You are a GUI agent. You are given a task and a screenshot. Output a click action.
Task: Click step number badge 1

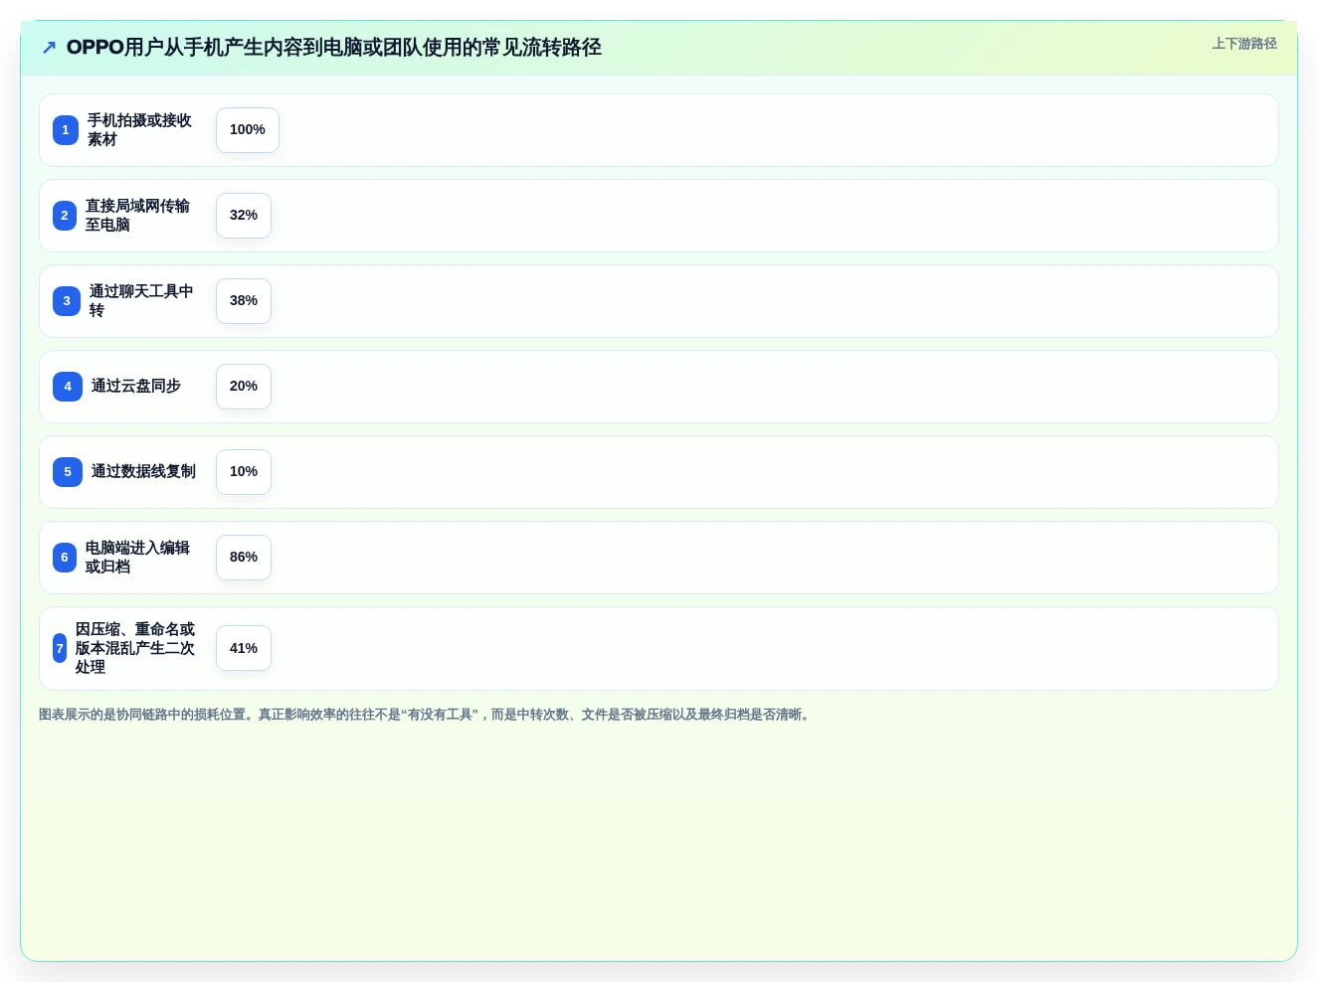click(66, 130)
